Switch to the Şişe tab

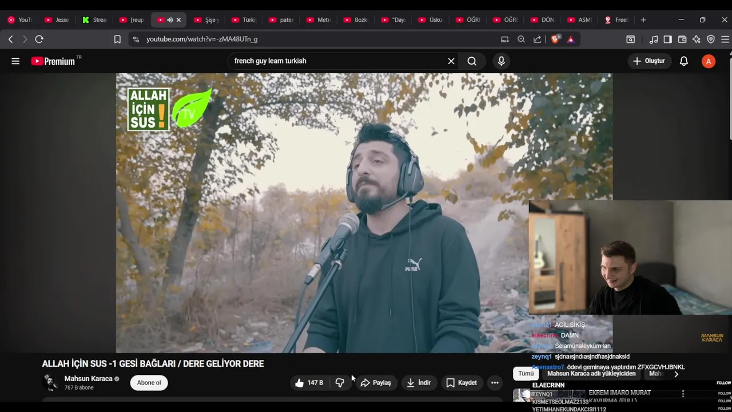[206, 20]
